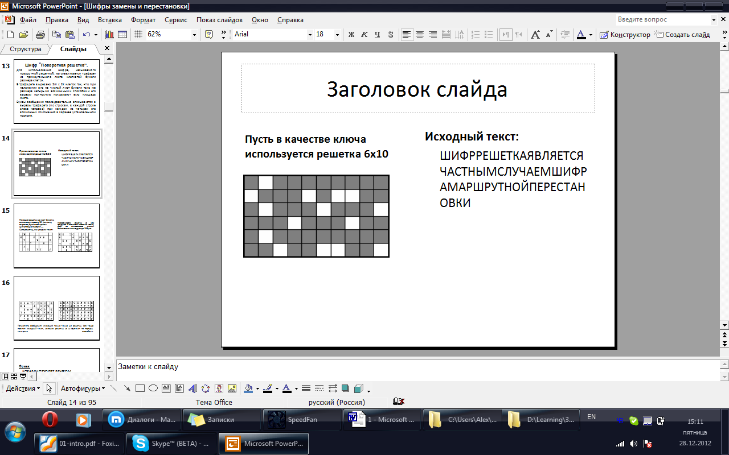Insert WordArt from drawing toolbar

tap(193, 388)
